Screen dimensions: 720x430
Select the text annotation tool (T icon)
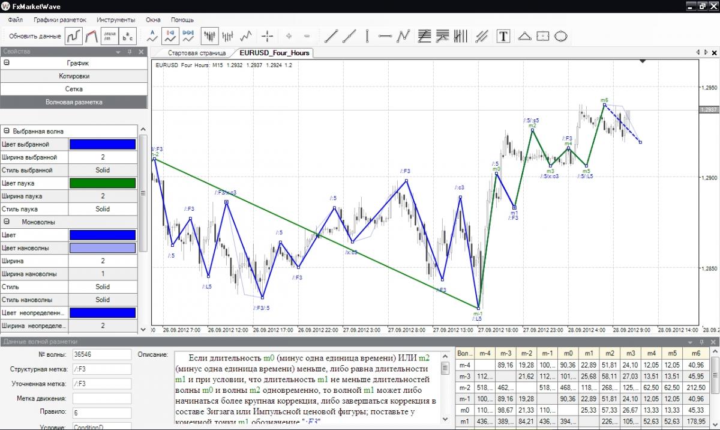[503, 36]
